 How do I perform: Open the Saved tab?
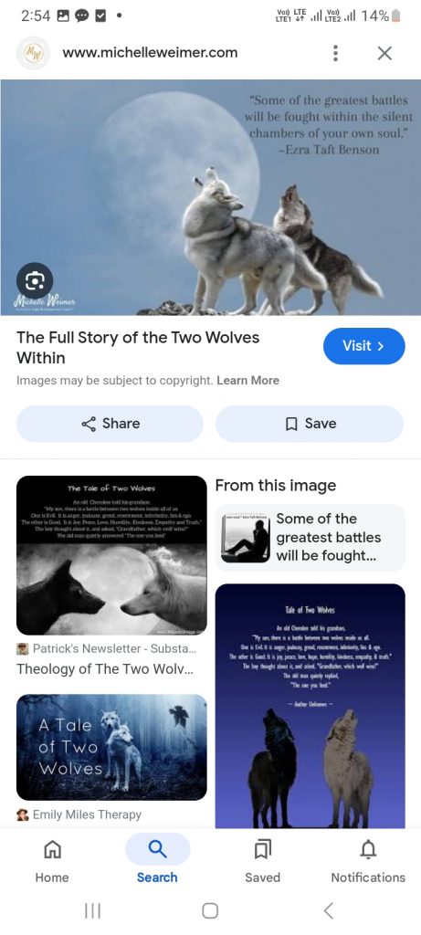pos(262,859)
